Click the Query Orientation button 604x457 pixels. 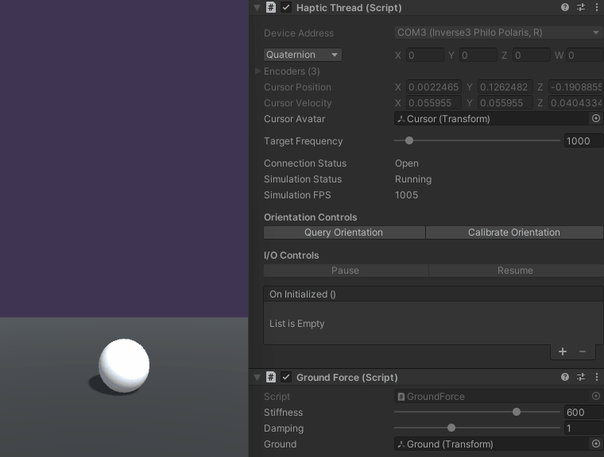click(343, 232)
